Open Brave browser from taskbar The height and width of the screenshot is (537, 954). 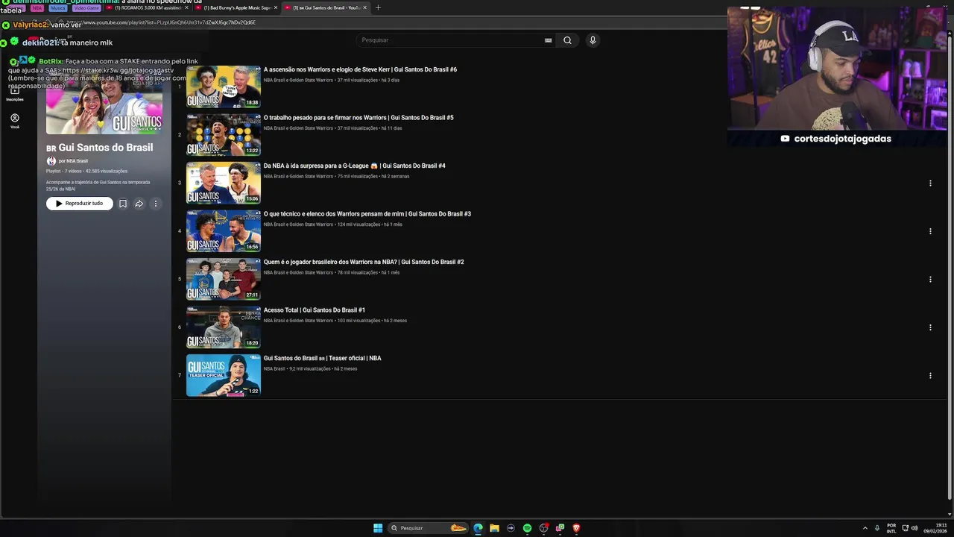(x=576, y=528)
